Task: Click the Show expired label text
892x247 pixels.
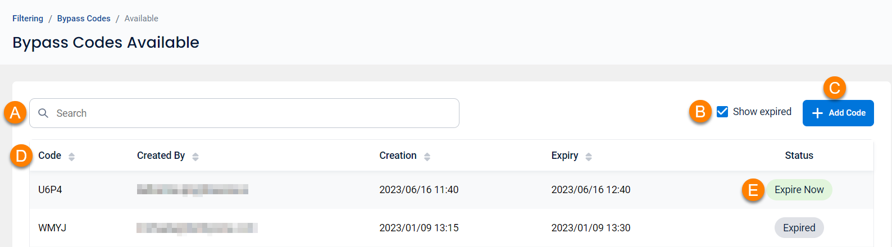Action: coord(762,112)
